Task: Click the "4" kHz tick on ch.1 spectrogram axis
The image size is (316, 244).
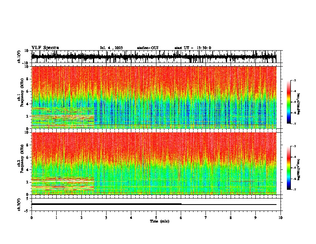Action: (x=28, y=104)
